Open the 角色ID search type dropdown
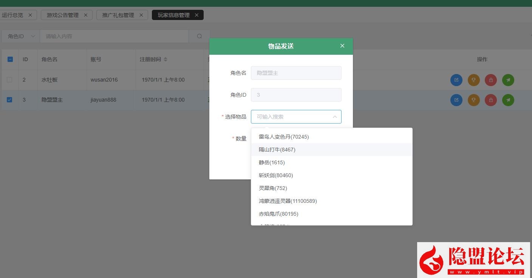The height and width of the screenshot is (278, 532). click(x=21, y=36)
